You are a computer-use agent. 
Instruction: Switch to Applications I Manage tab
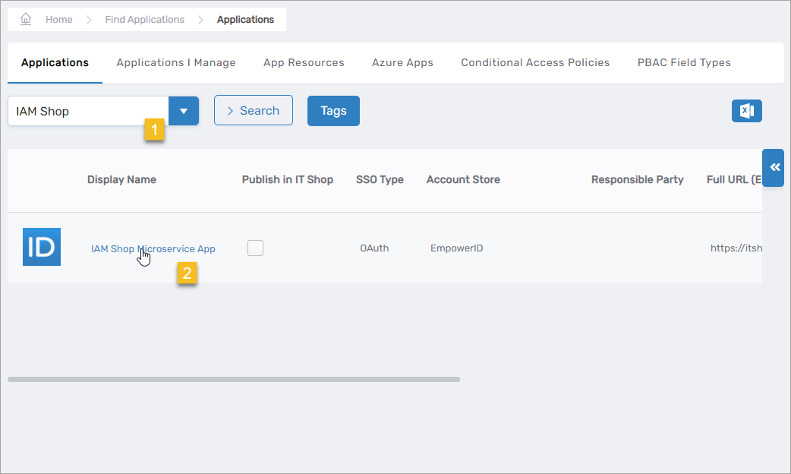176,62
